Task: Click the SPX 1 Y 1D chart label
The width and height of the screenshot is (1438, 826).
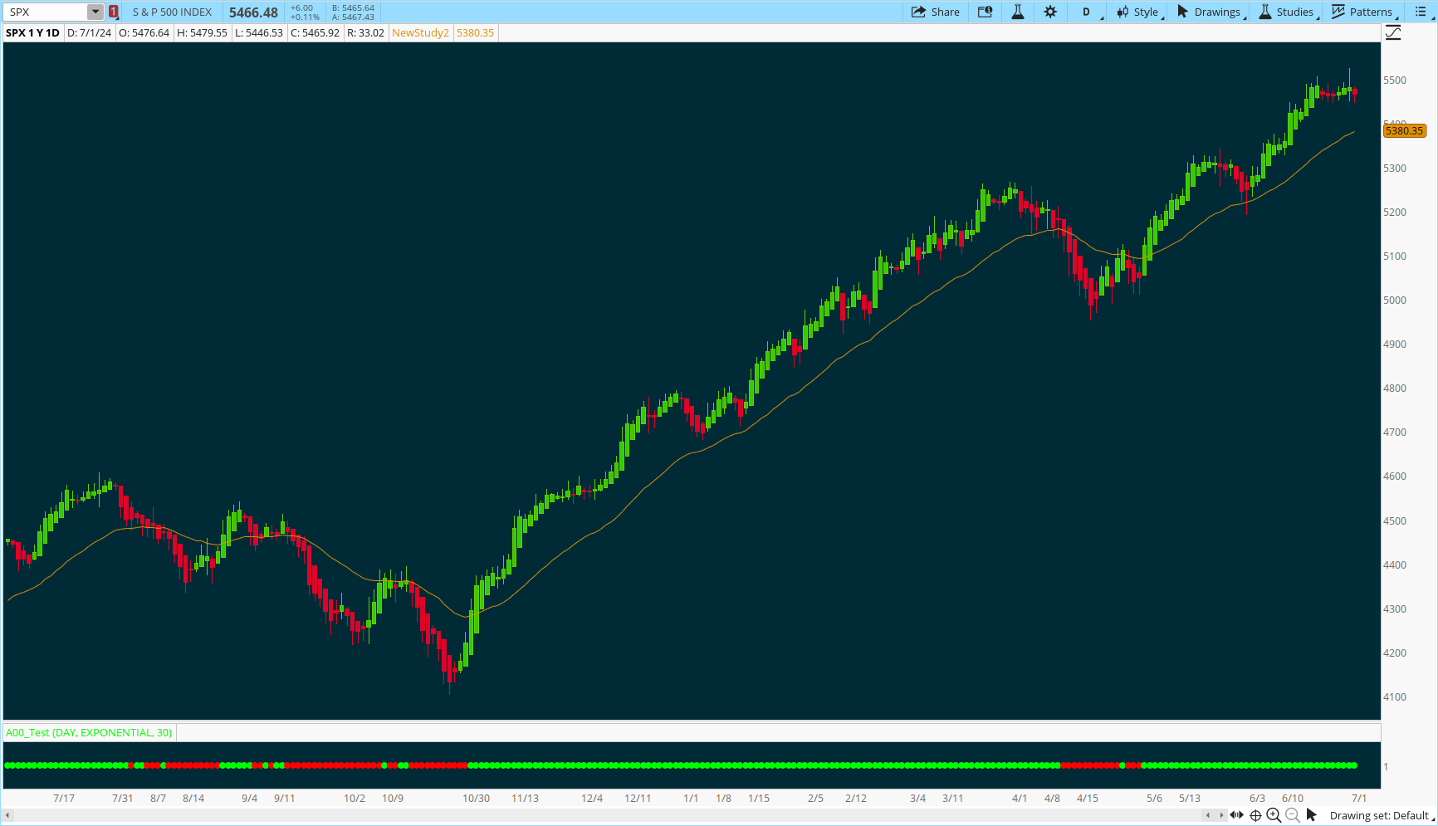Action: tap(32, 33)
